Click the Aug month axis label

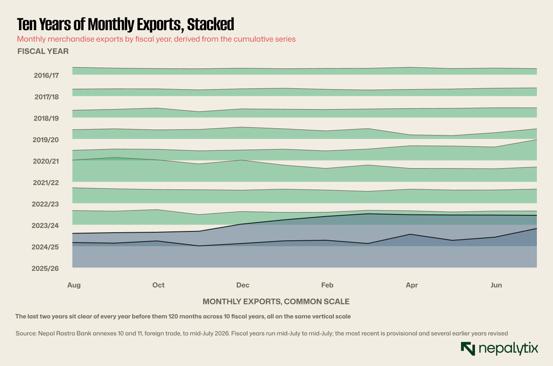pyautogui.click(x=74, y=285)
